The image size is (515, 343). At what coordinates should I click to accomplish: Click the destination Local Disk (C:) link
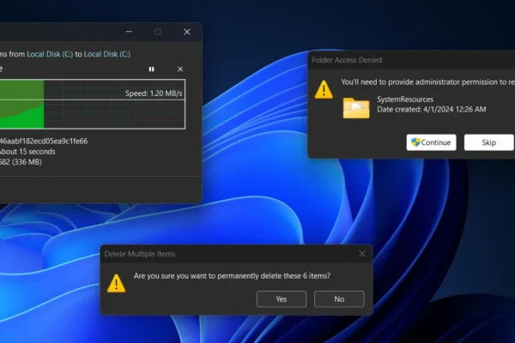tap(107, 54)
